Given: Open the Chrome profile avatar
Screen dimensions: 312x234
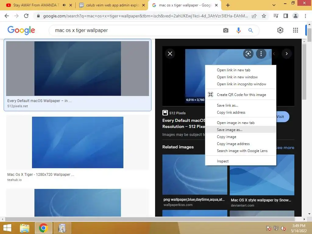Looking at the screenshot, I should coord(296,16).
